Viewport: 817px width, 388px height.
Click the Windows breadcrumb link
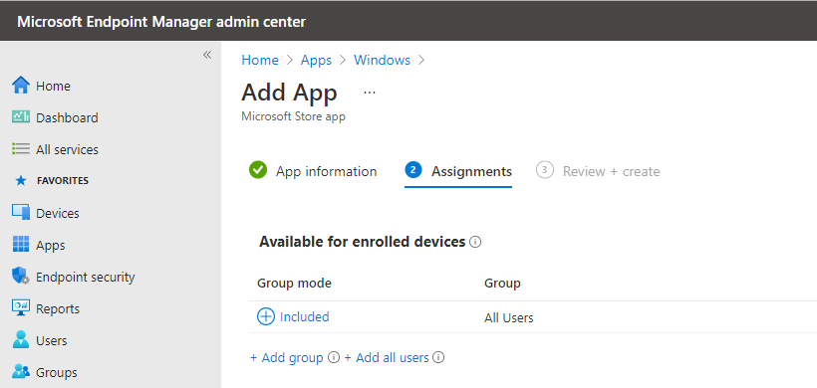[x=382, y=61]
